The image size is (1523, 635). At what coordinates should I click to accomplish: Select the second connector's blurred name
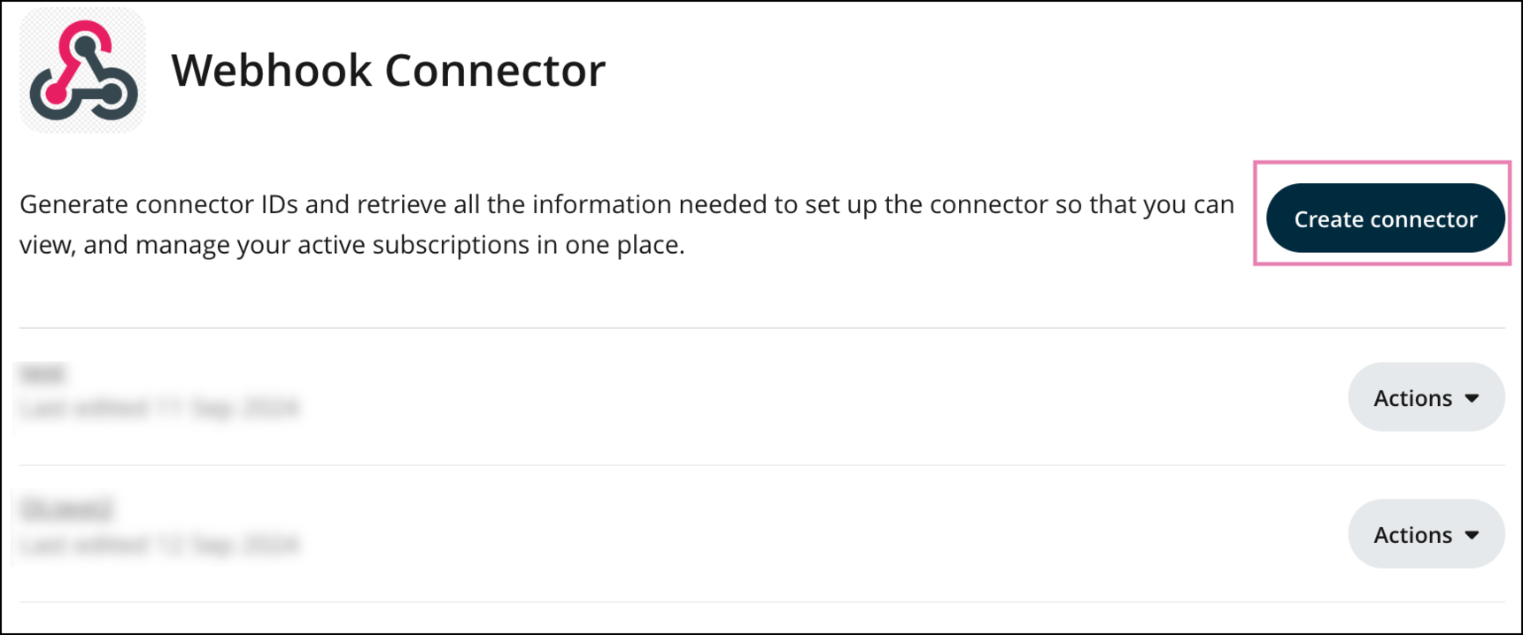pyautogui.click(x=67, y=509)
